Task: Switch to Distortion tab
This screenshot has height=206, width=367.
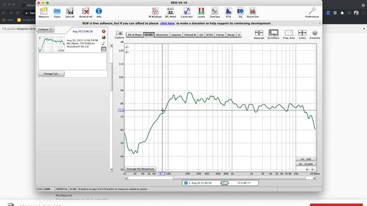Action: coord(162,35)
